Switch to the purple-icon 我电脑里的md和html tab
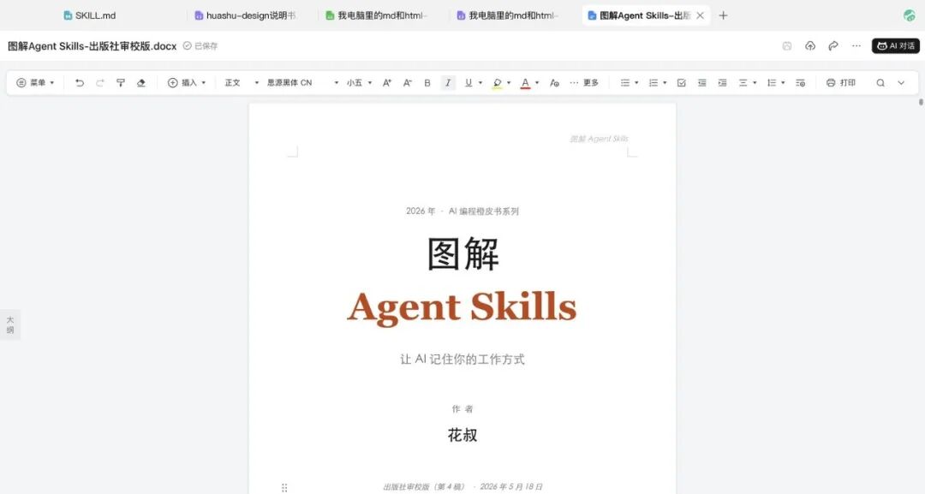 tap(507, 16)
